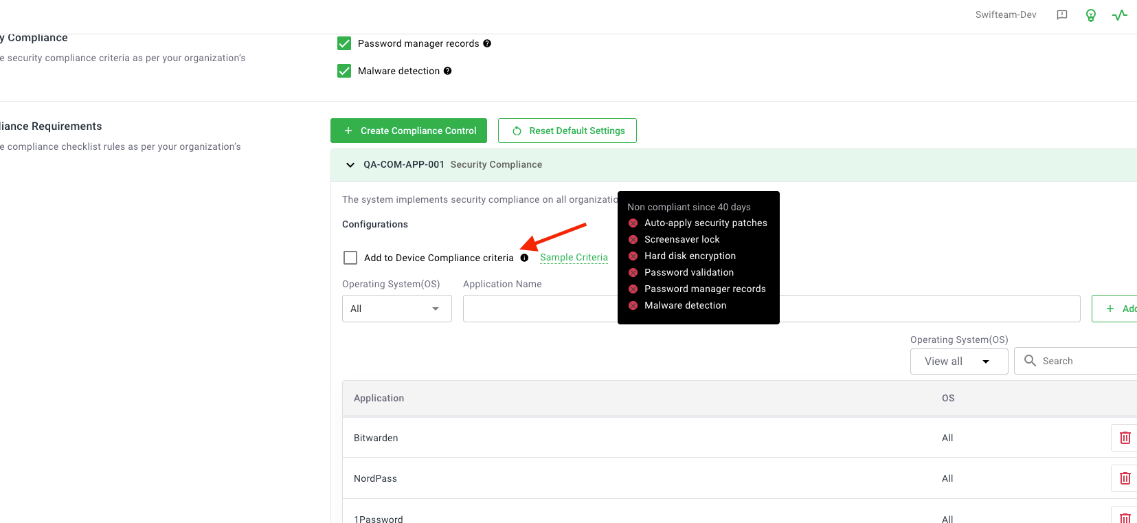
Task: Click the Application column header
Action: tap(379, 398)
